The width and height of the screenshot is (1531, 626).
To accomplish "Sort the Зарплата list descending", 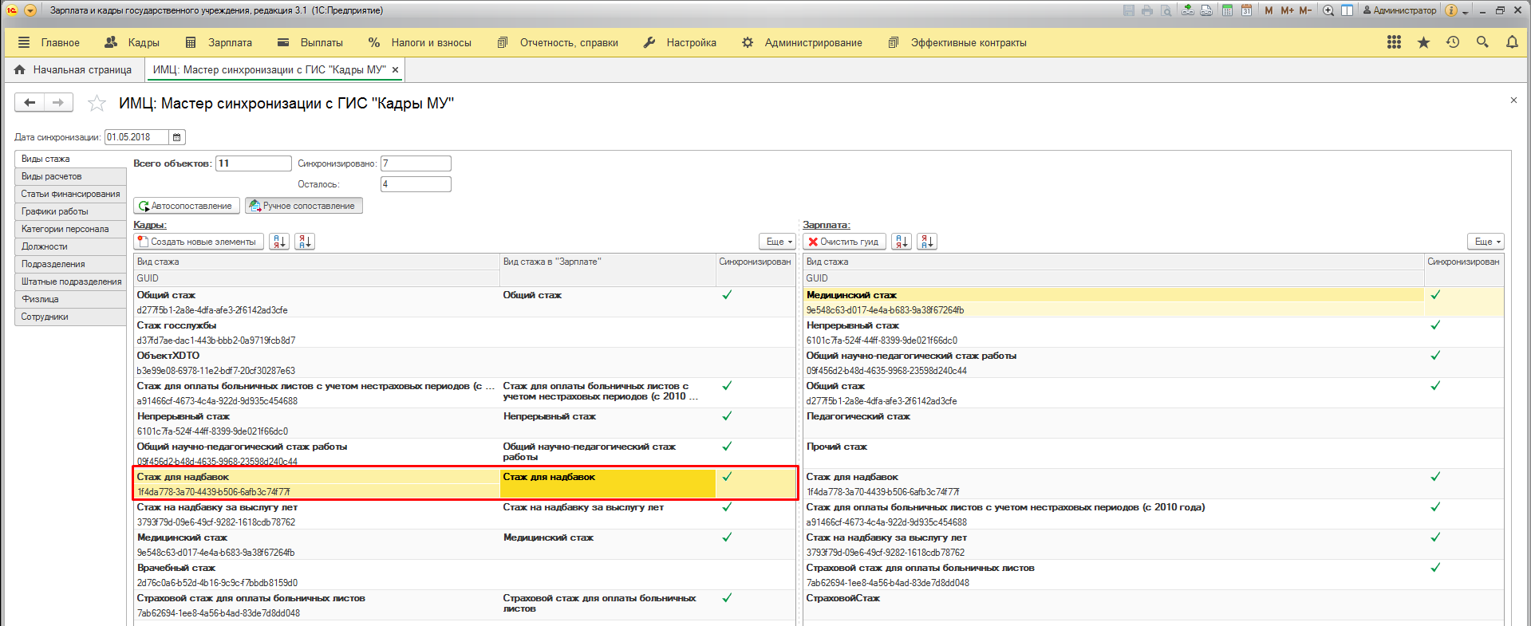I will [927, 242].
